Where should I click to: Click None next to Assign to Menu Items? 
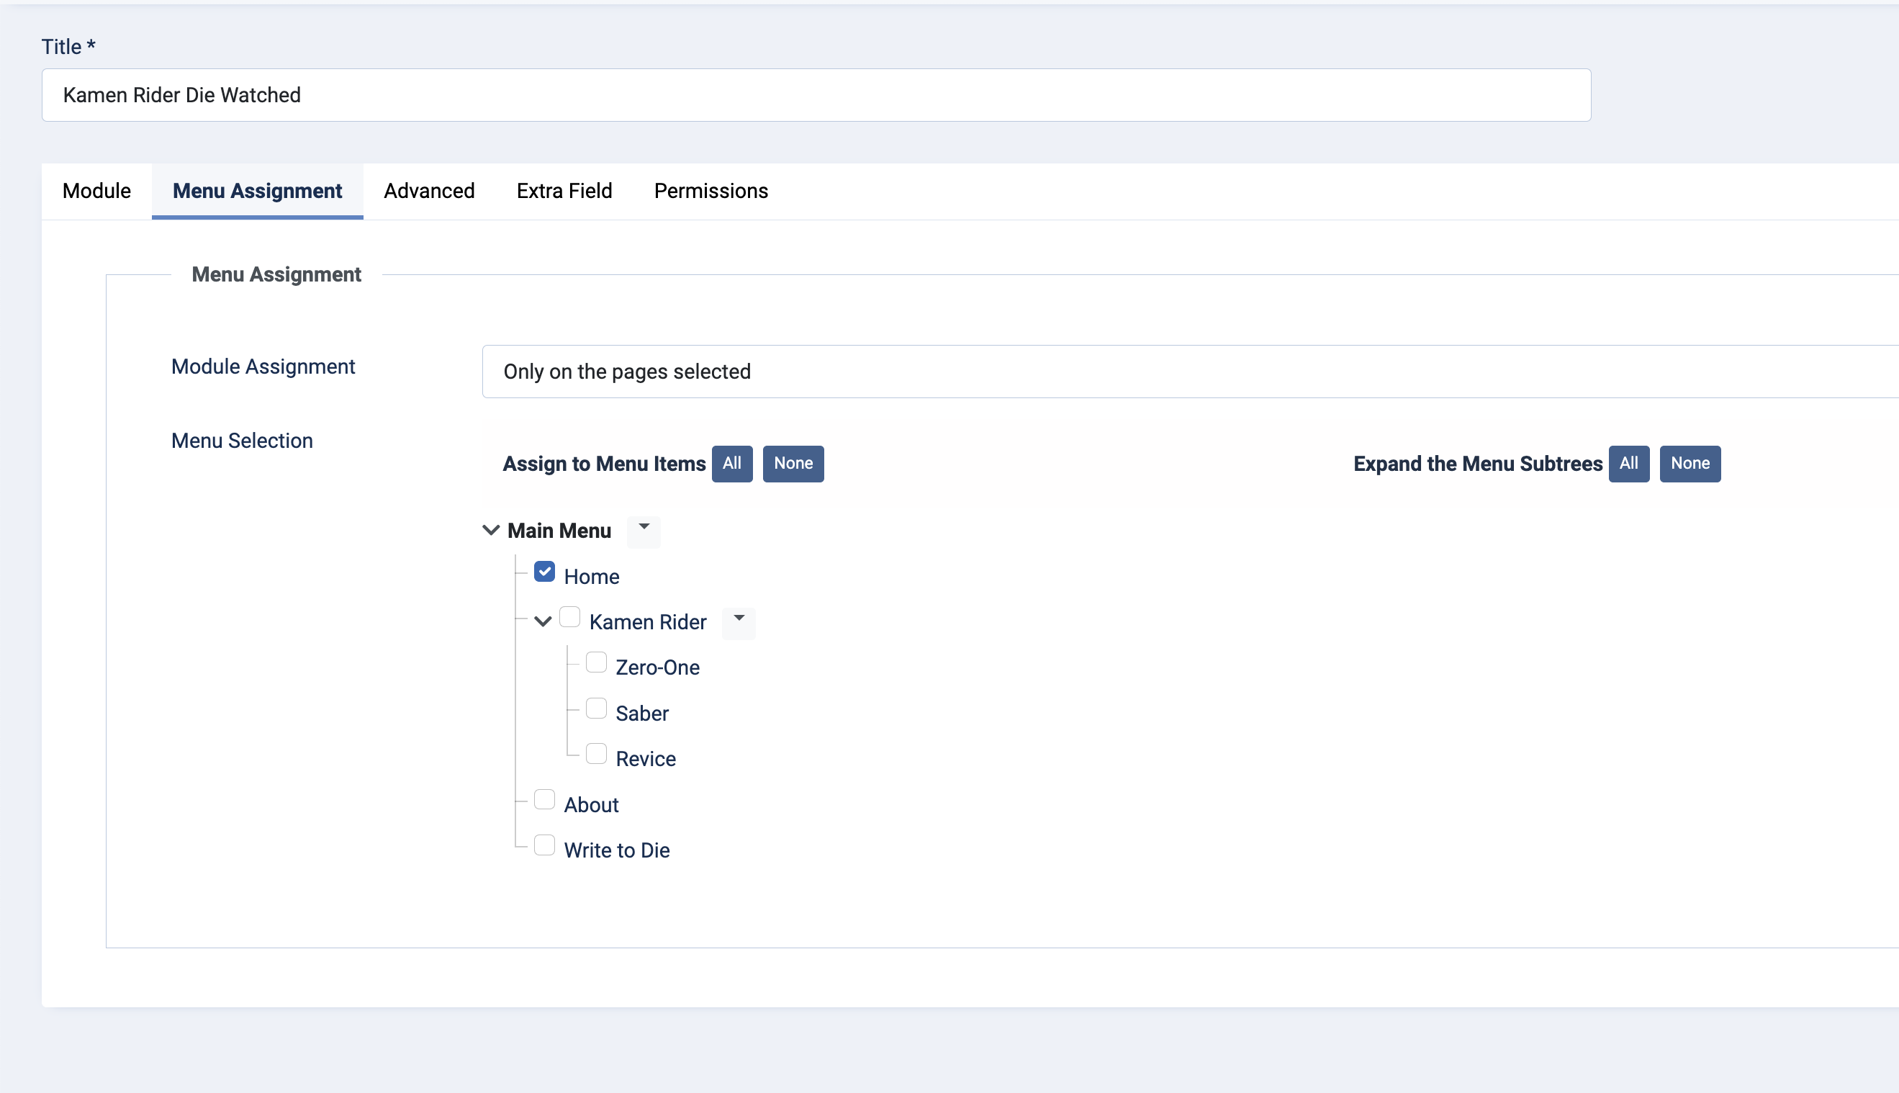click(x=793, y=463)
